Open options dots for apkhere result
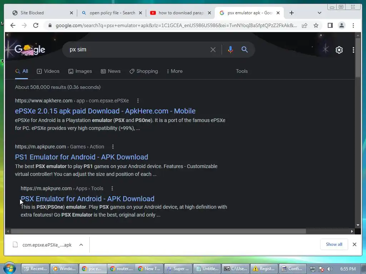 138,101
